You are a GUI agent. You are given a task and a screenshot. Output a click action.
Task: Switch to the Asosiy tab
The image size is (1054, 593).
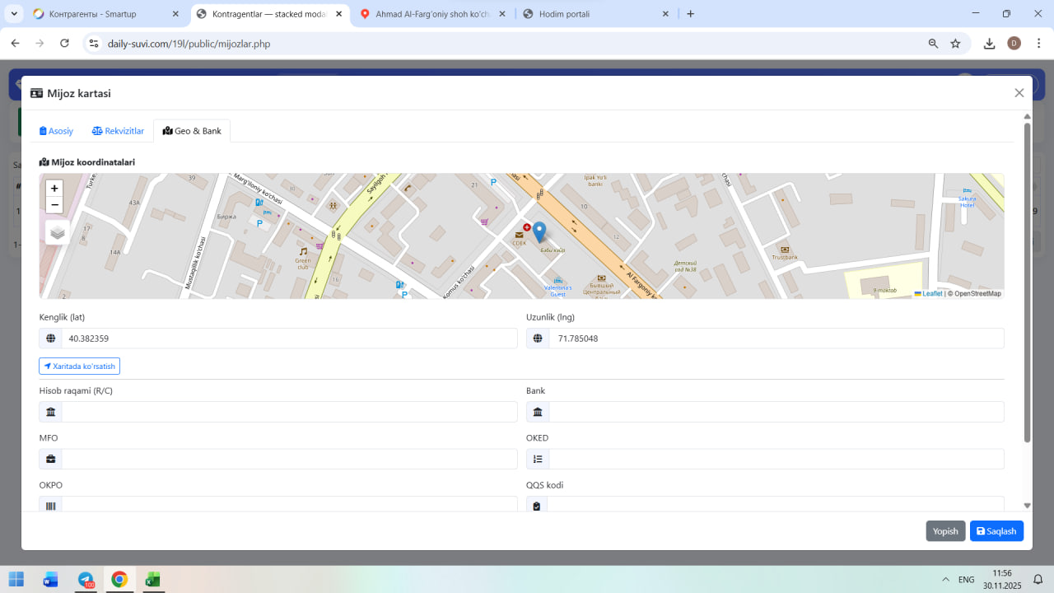[56, 131]
